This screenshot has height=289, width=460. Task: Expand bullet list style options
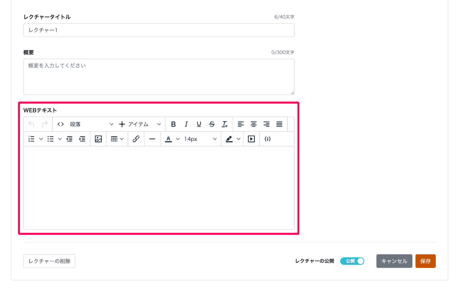coord(60,139)
